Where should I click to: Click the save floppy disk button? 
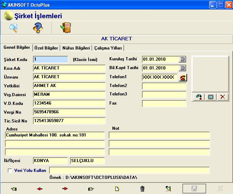194,189
